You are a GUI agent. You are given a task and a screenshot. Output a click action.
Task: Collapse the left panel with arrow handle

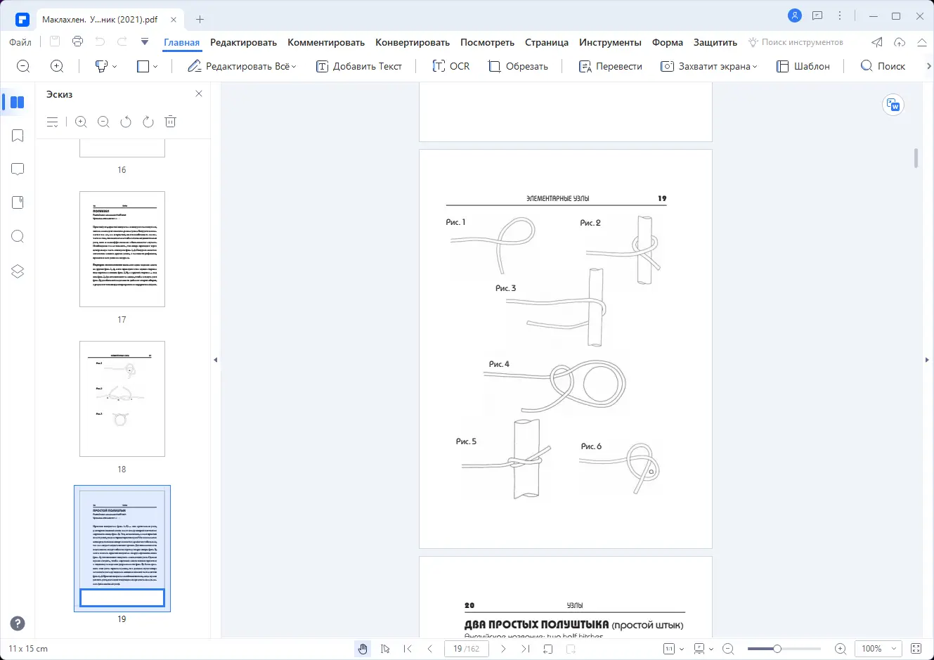[216, 360]
